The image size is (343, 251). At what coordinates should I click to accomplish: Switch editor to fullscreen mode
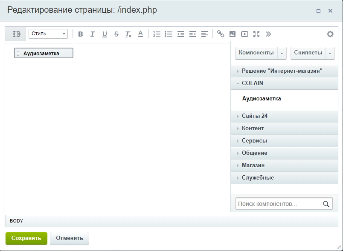tap(256, 34)
